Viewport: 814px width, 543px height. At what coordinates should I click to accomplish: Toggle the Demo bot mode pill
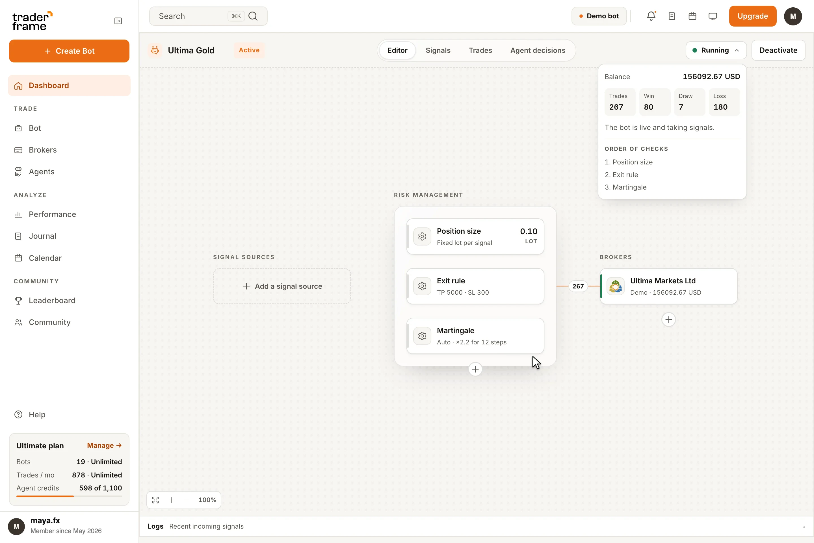coord(599,16)
